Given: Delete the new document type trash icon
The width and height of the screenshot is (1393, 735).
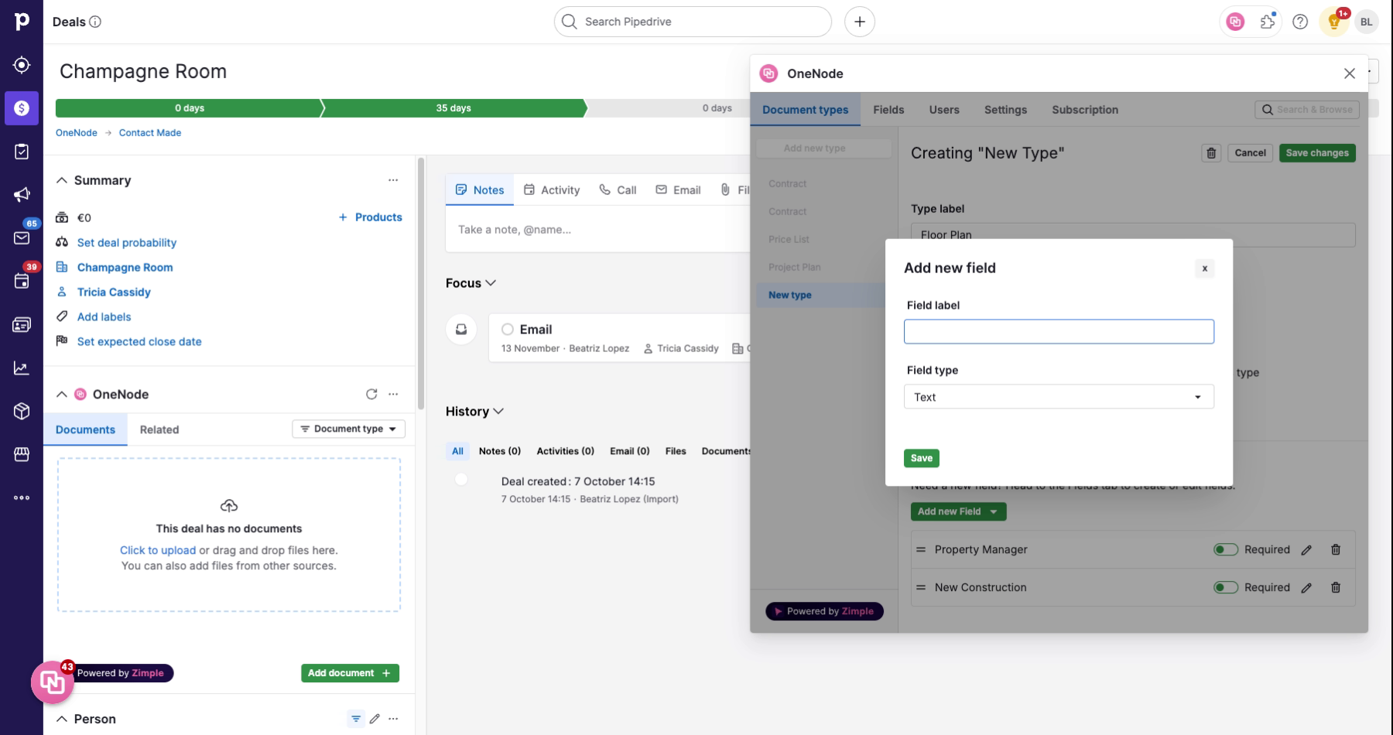Looking at the screenshot, I should click(1212, 153).
